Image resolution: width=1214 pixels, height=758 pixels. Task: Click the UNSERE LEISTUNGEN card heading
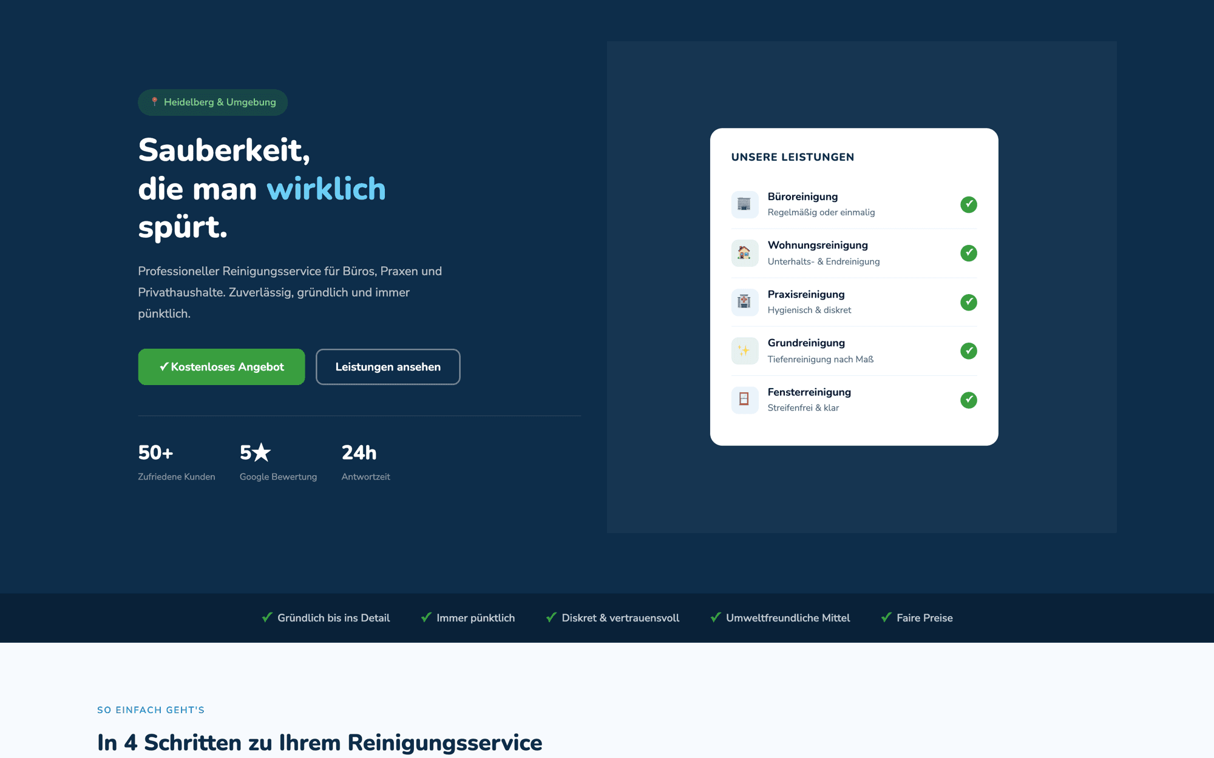point(793,157)
